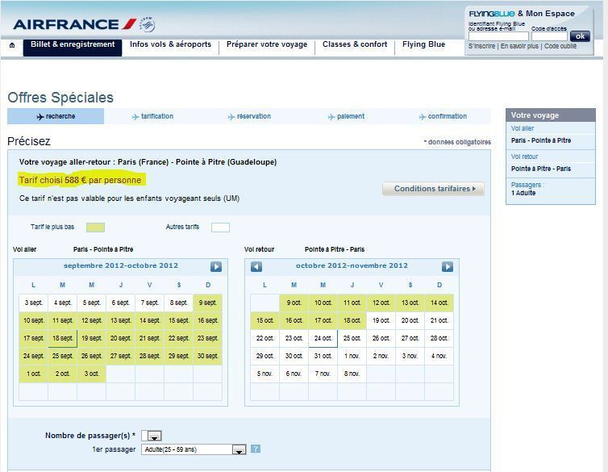Click the tarification step plane icon

[x=135, y=117]
